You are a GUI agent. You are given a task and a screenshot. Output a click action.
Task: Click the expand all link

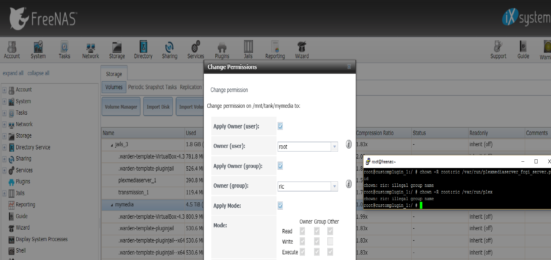pyautogui.click(x=13, y=73)
